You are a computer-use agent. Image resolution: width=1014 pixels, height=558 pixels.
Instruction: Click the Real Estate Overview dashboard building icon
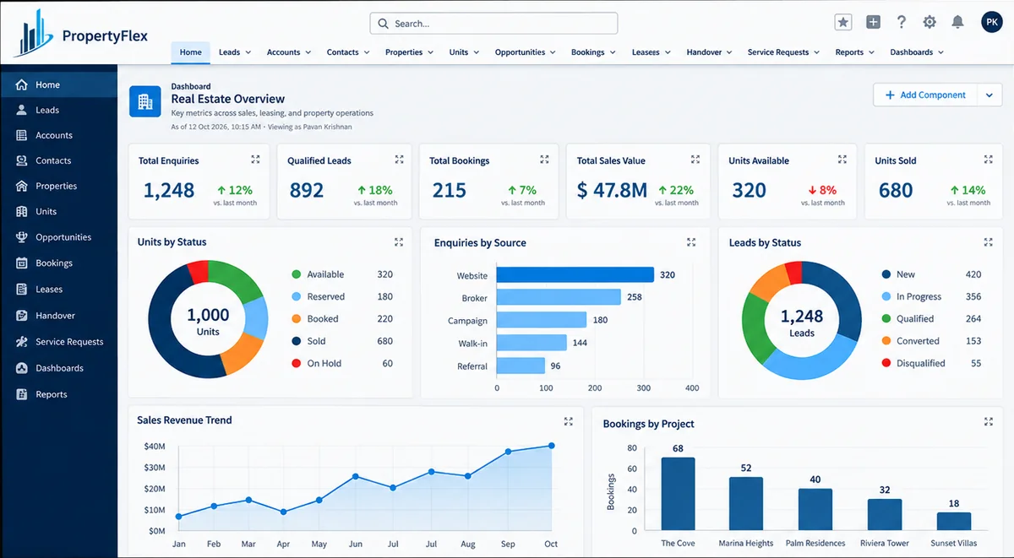(x=144, y=101)
